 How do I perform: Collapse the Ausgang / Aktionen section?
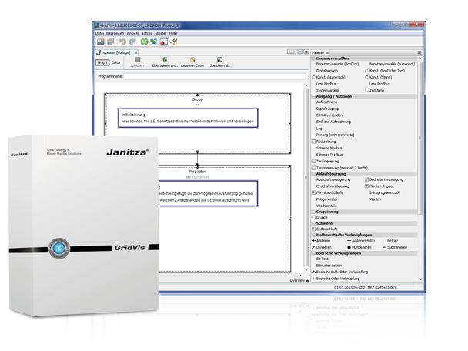313,95
